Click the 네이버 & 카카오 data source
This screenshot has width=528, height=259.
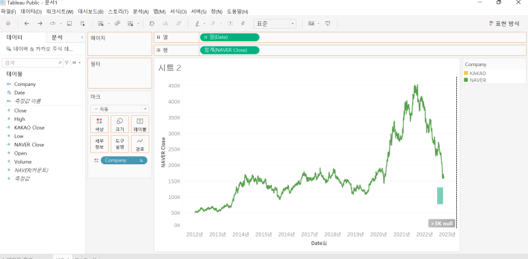(39, 49)
